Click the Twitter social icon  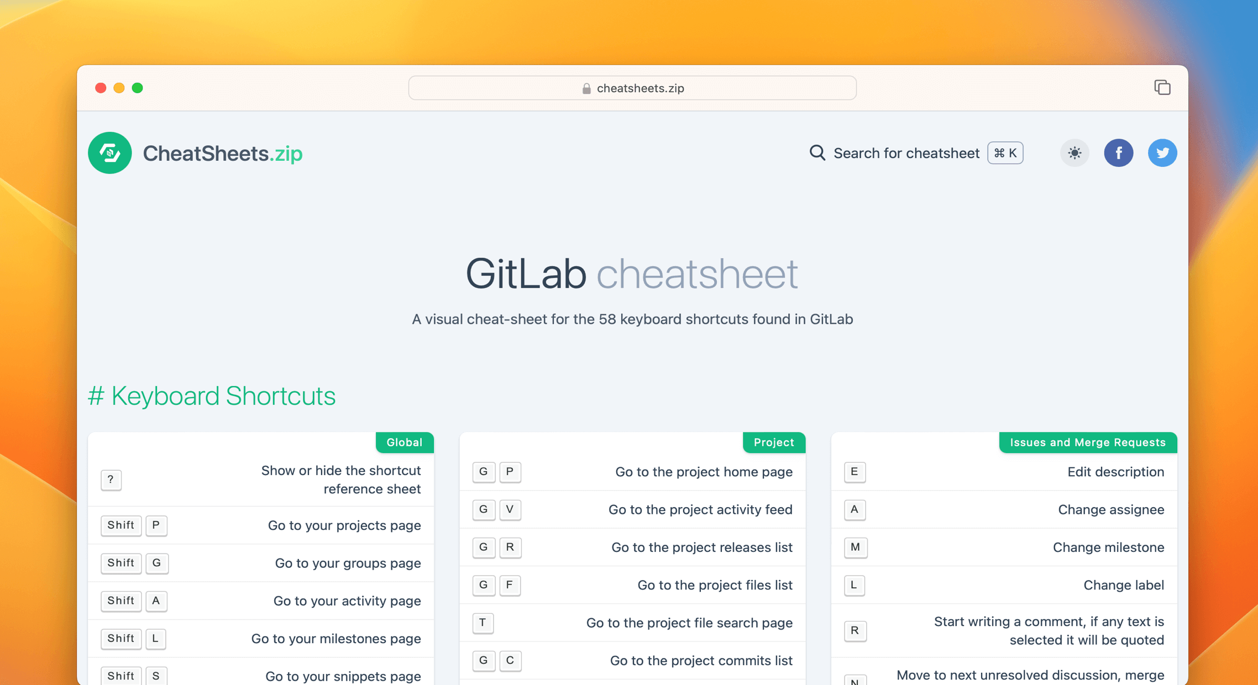1162,152
